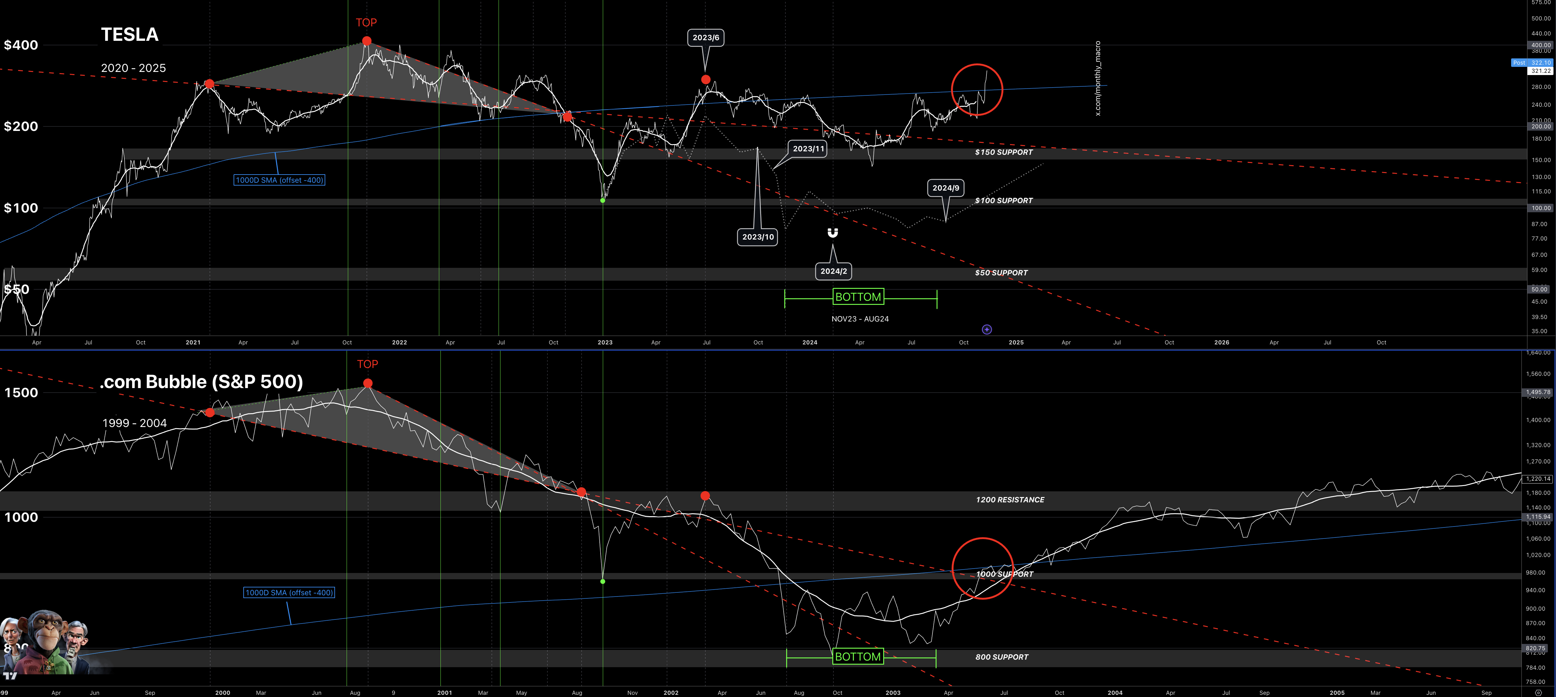Select the red TOP dot on Tesla chart
The height and width of the screenshot is (697, 1556).
coord(367,41)
